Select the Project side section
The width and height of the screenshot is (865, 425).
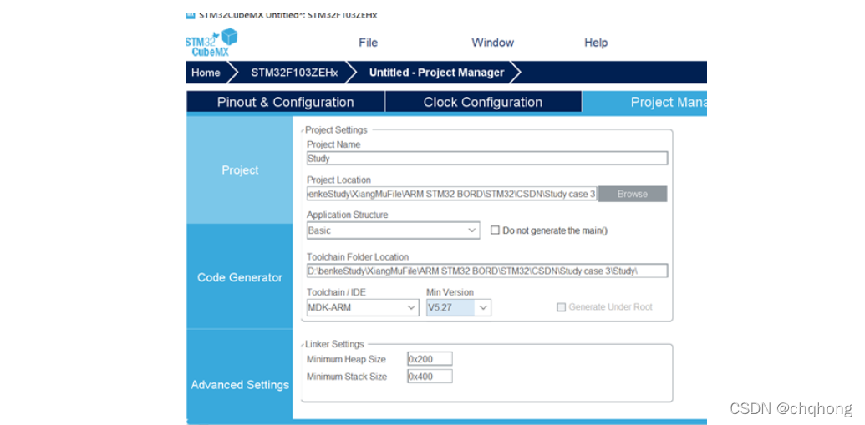(x=240, y=170)
